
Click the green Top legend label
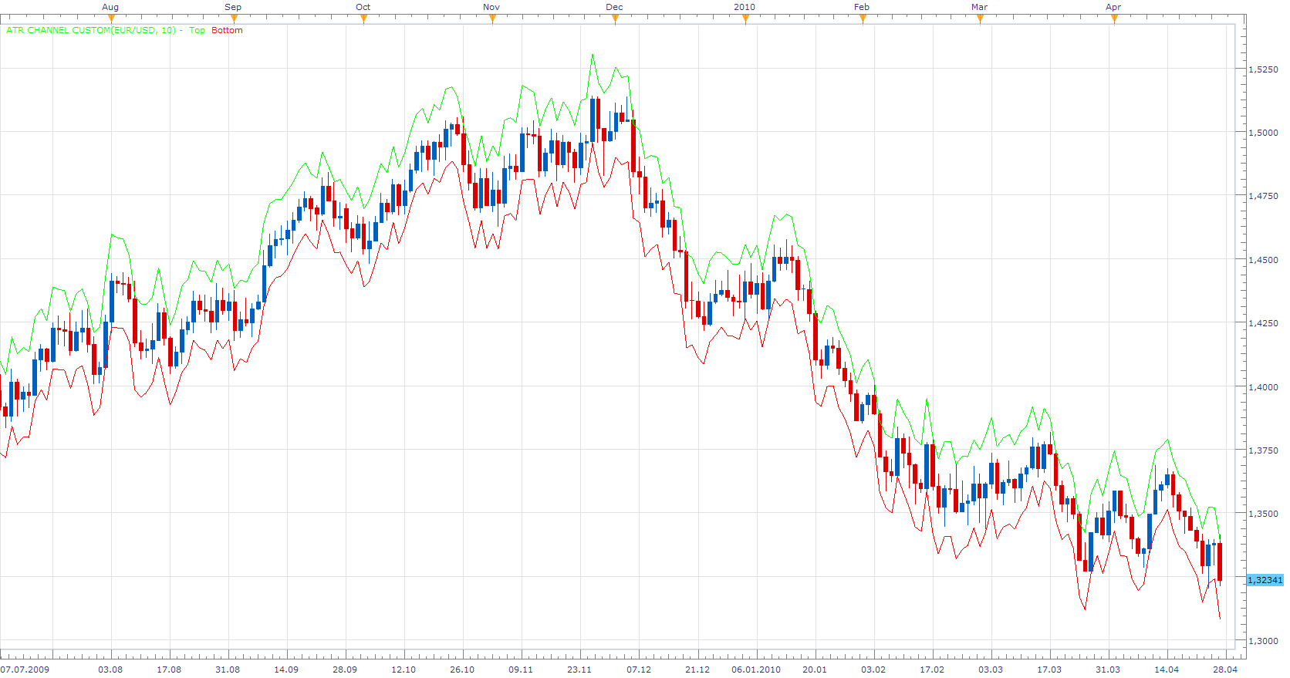coord(197,30)
